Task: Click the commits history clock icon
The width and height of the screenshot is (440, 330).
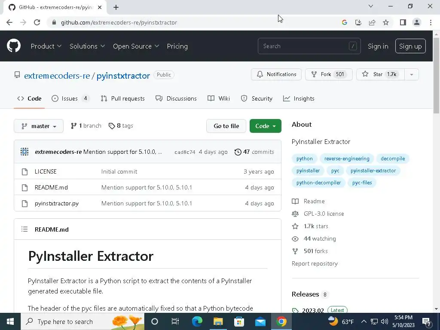Action: pos(238,152)
